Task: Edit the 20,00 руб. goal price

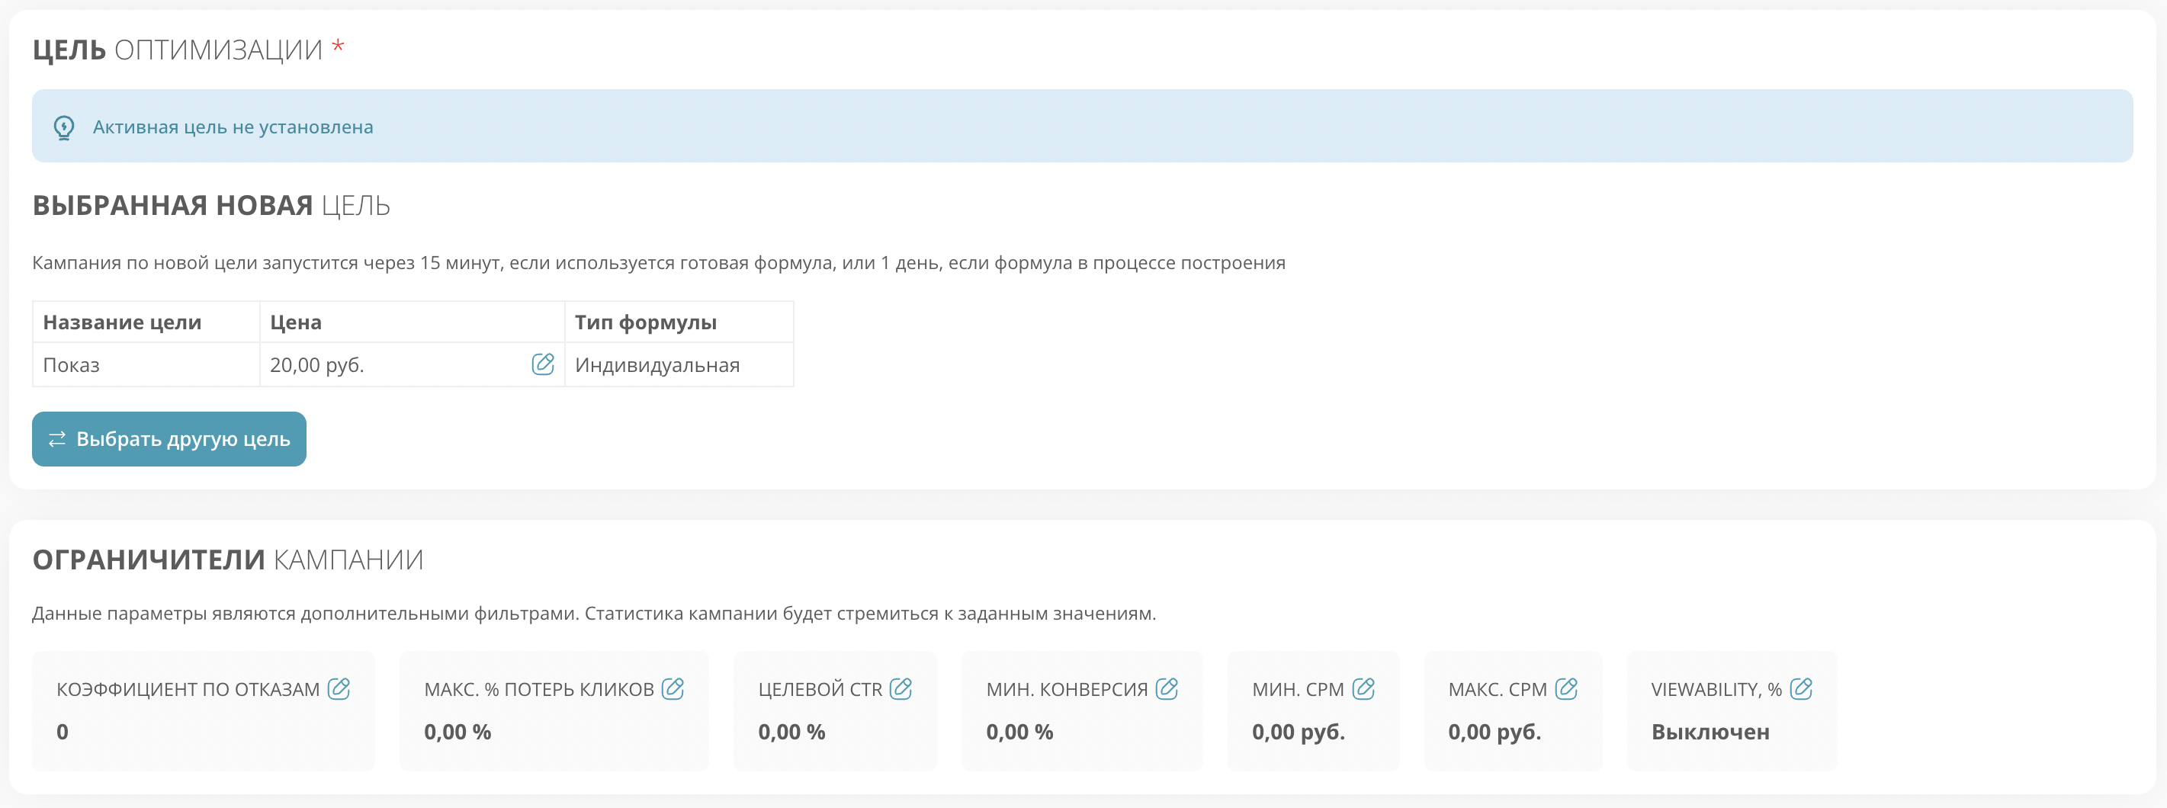Action: (x=543, y=364)
